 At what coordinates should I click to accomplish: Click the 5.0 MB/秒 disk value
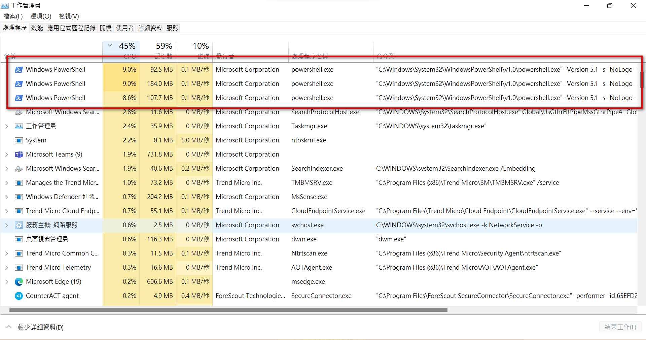pyautogui.click(x=195, y=140)
